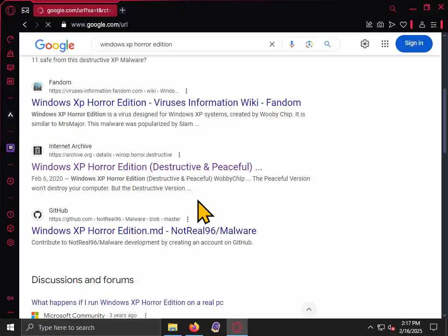The image size is (448, 336).
Task: Open Firefox from the taskbar
Action: click(194, 327)
